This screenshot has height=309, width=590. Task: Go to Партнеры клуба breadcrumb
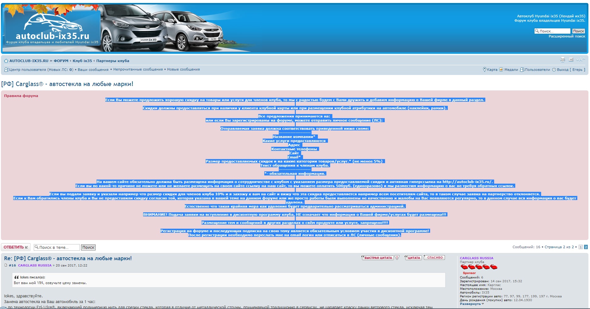tap(113, 61)
